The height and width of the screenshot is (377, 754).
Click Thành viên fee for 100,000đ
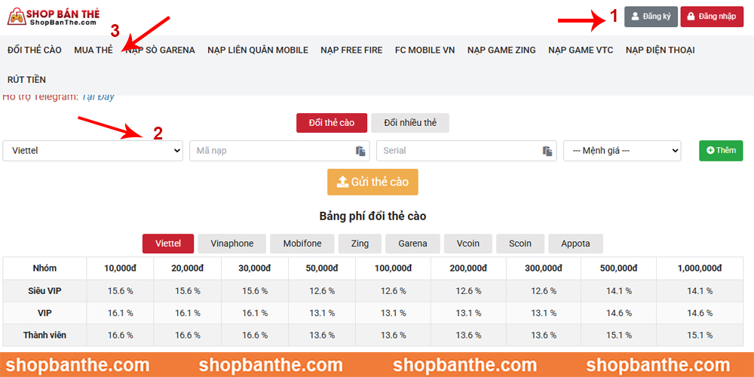point(394,336)
